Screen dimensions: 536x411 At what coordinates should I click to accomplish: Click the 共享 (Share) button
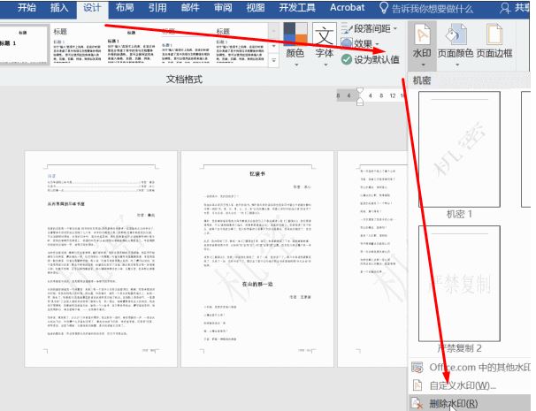pyautogui.click(x=522, y=8)
